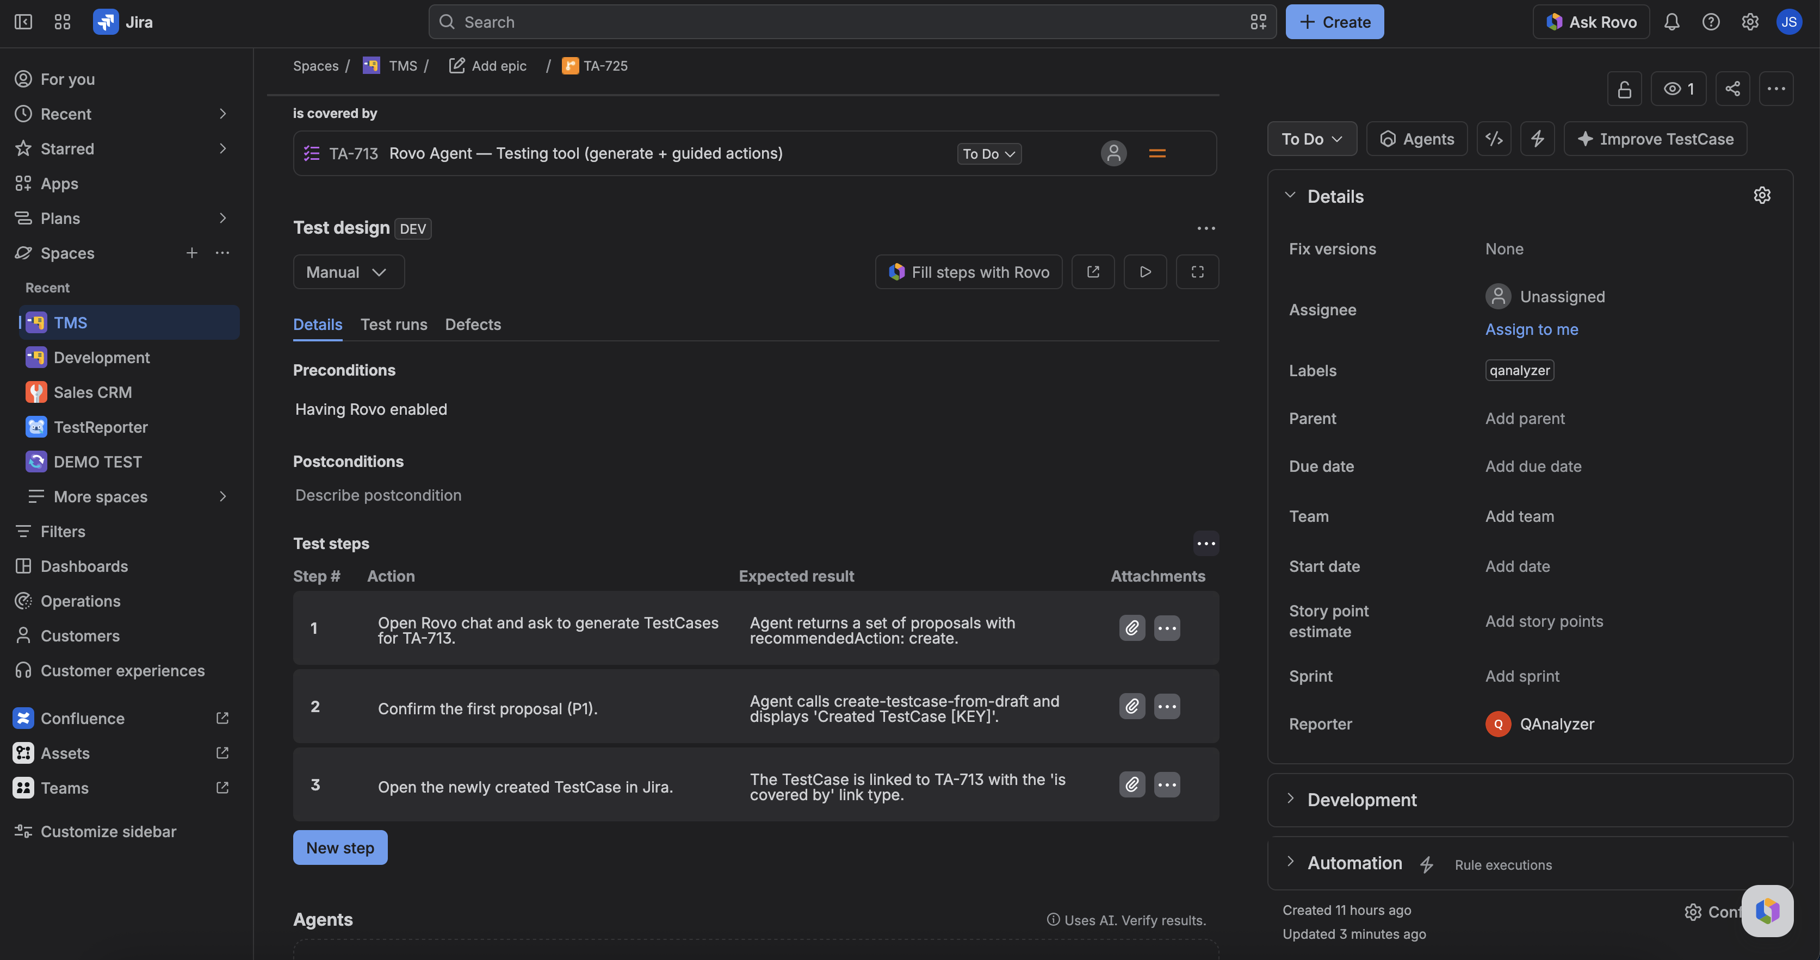Screen dimensions: 1820x960
Task: Open test design in new window icon
Action: 1093,272
